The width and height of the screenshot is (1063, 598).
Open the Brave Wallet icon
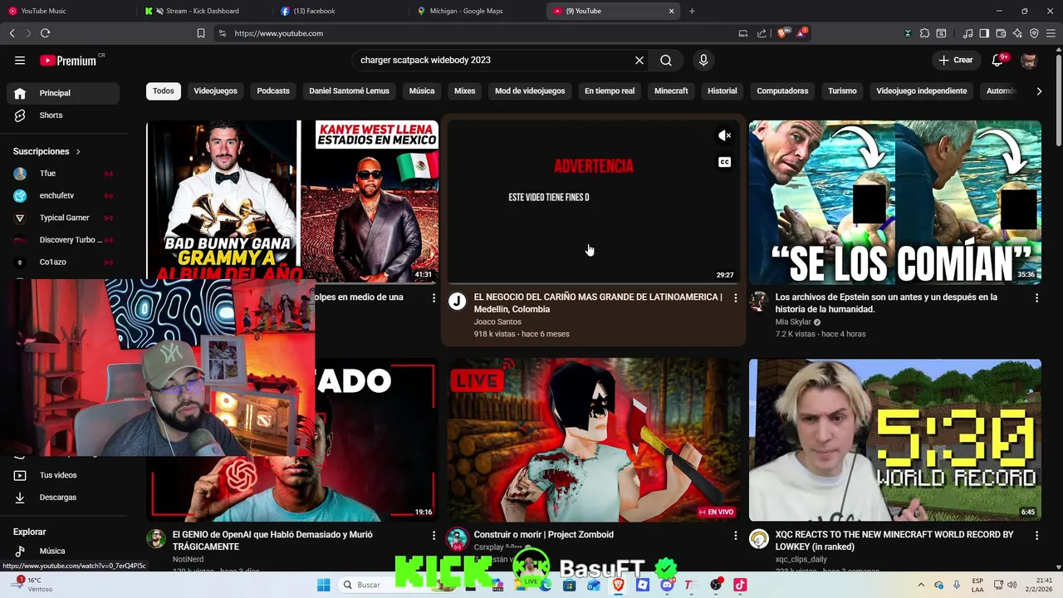(1001, 33)
